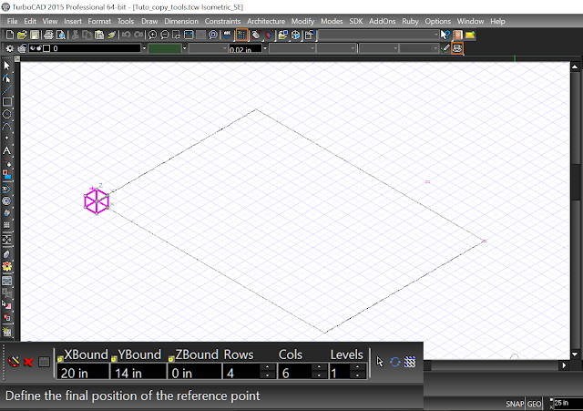
Task: Click the blue rotate arrows icon in inspector bar
Action: (x=394, y=362)
